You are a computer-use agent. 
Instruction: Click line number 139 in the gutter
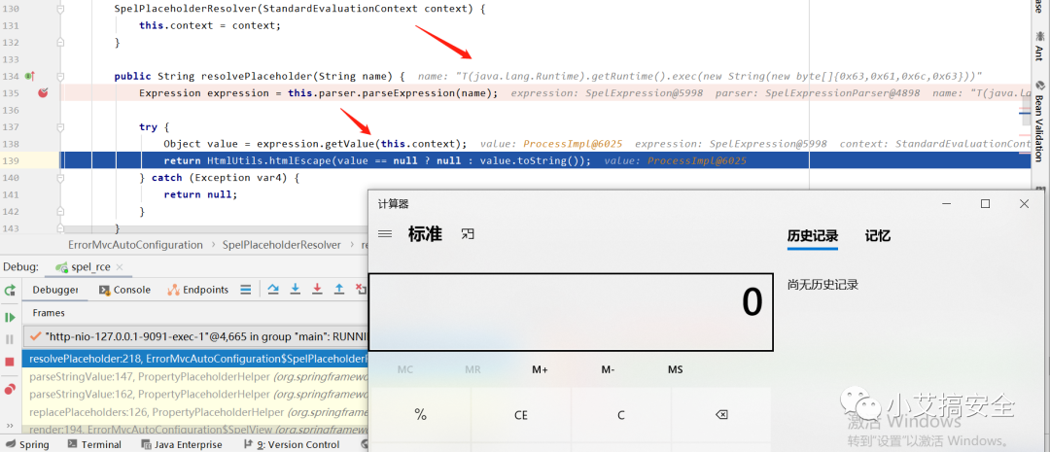pos(12,160)
